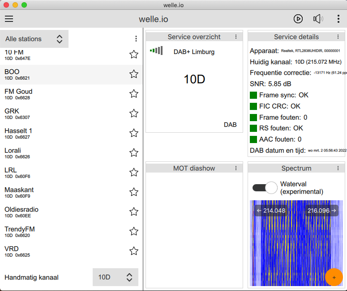Select the Oldiesradio station
The height and width of the screenshot is (291, 347).
click(x=71, y=212)
